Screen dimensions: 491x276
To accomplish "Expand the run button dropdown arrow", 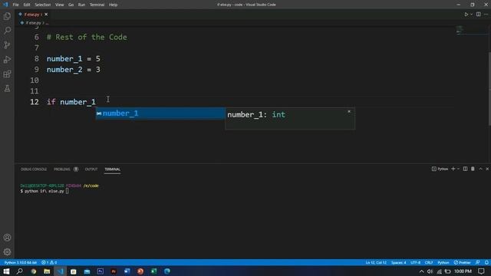I will (x=471, y=15).
